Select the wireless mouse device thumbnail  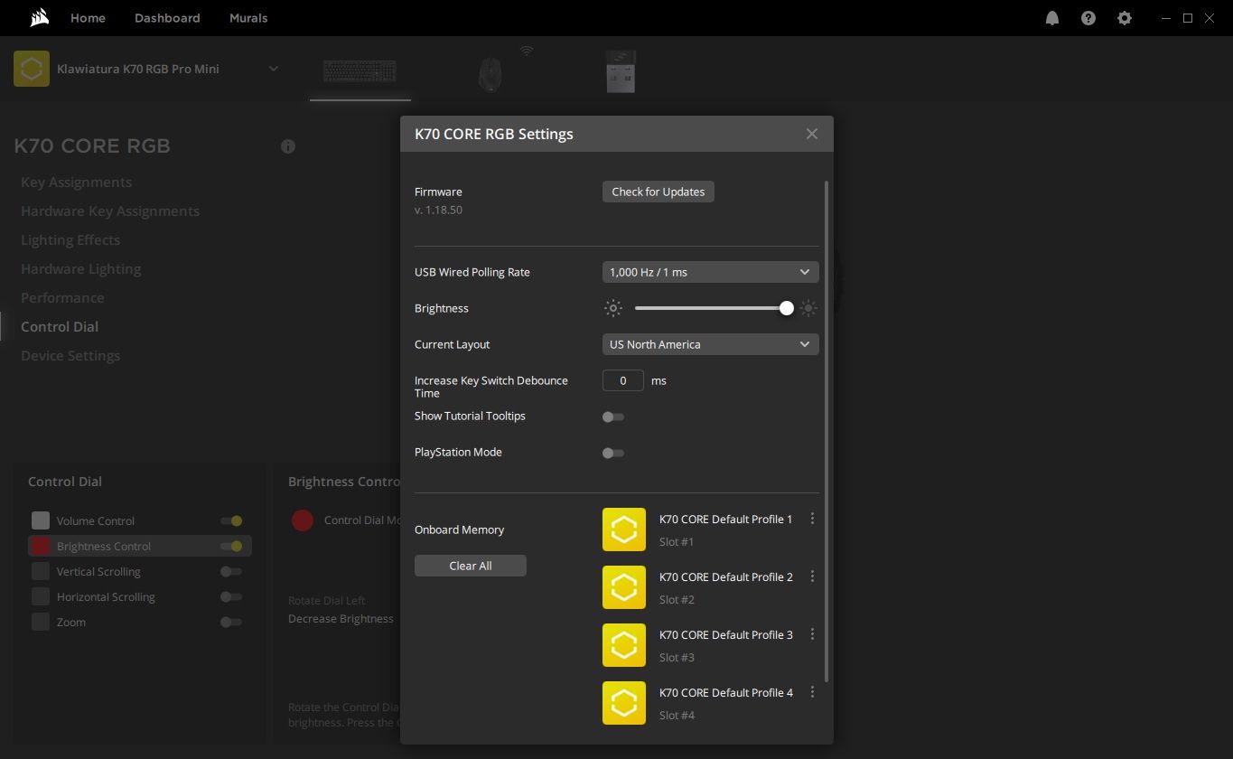click(490, 73)
